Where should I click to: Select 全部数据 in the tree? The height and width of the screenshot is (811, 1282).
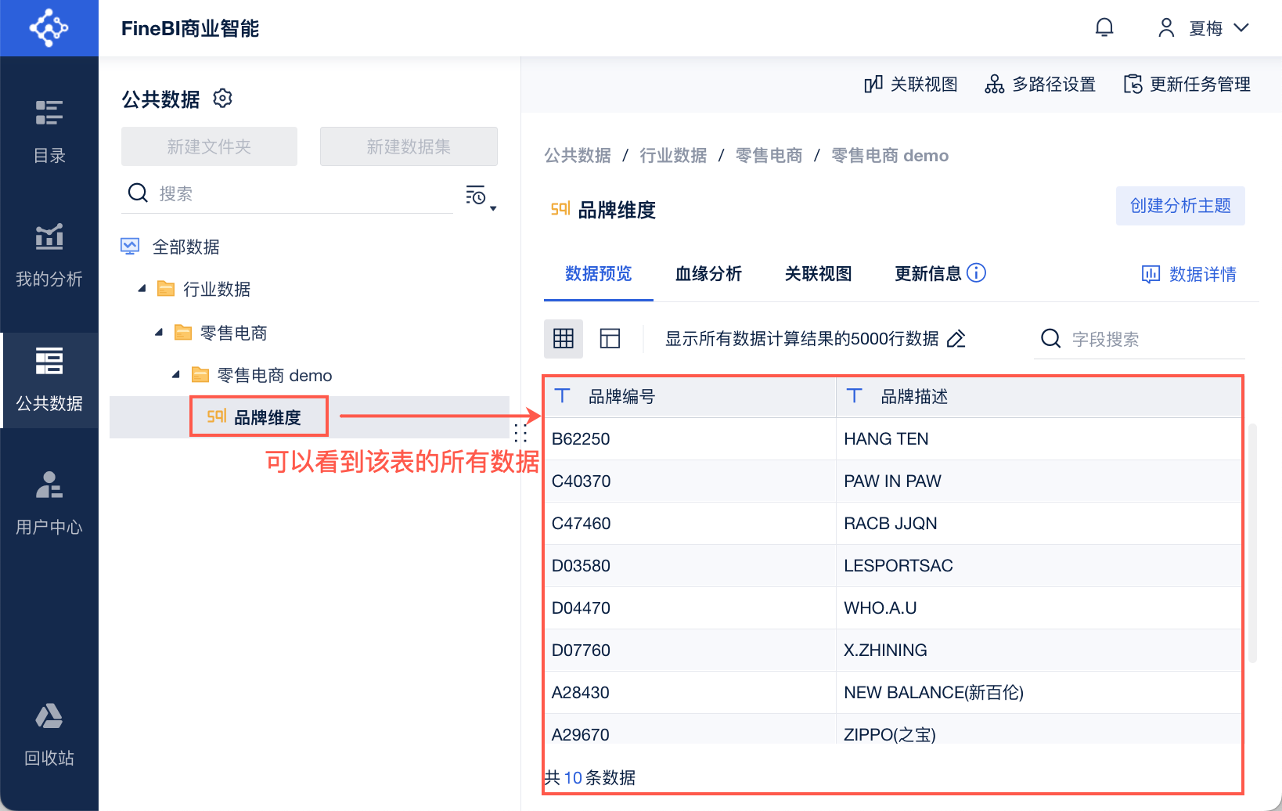185,247
